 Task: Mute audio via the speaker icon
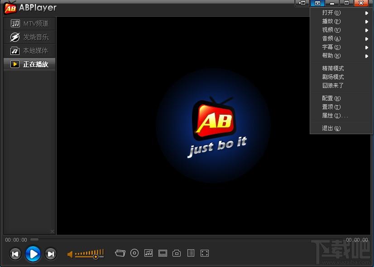click(x=70, y=254)
